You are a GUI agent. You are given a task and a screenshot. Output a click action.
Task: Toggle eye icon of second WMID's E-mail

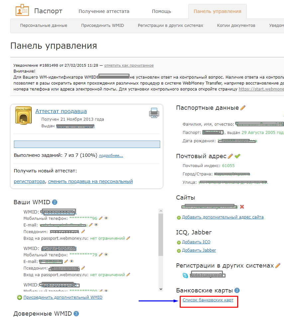coord(71,261)
